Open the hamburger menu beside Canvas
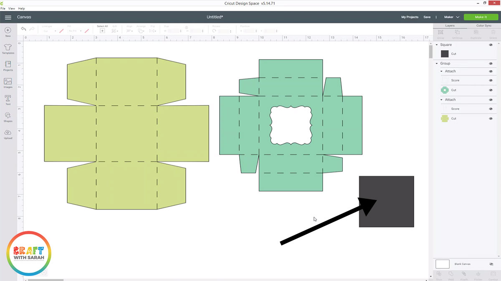This screenshot has height=281, width=501. coord(8,17)
